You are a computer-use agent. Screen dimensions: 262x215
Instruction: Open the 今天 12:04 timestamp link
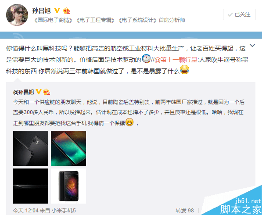point(25,210)
